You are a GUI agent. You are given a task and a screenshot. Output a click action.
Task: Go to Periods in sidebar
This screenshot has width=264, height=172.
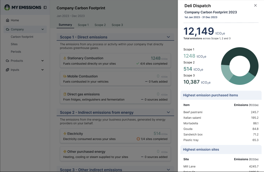[x=16, y=52]
